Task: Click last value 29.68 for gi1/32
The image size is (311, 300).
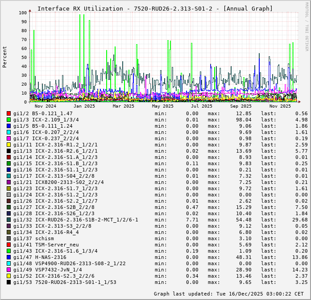Action: pyautogui.click(x=300, y=220)
